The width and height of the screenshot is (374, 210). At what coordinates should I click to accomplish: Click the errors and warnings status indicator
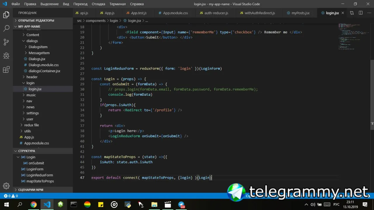pos(11,196)
